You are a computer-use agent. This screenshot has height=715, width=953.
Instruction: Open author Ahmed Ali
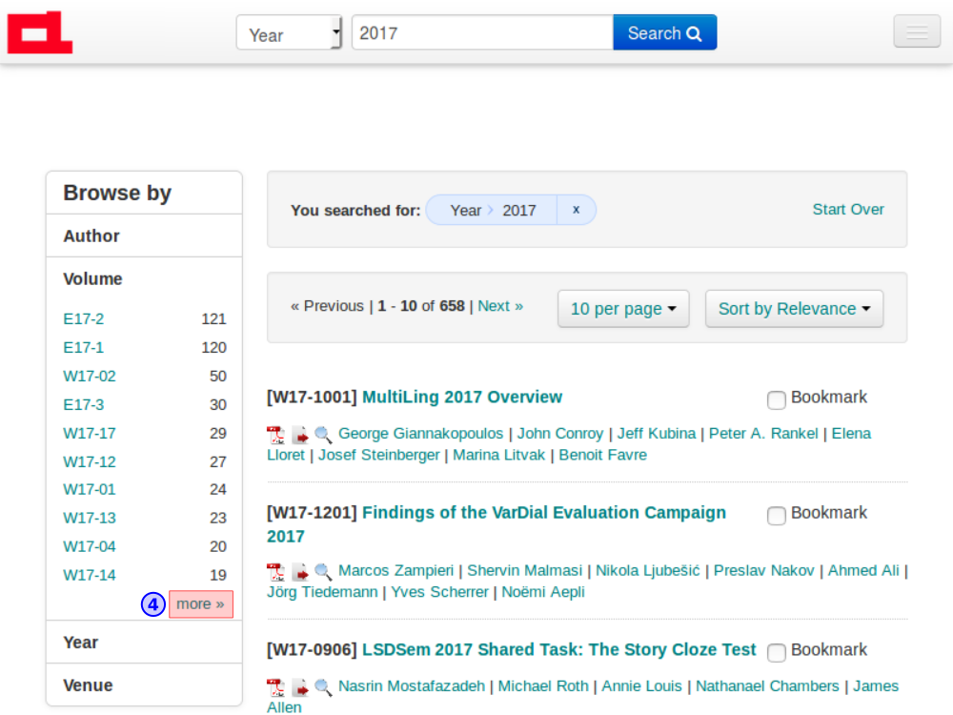[863, 570]
